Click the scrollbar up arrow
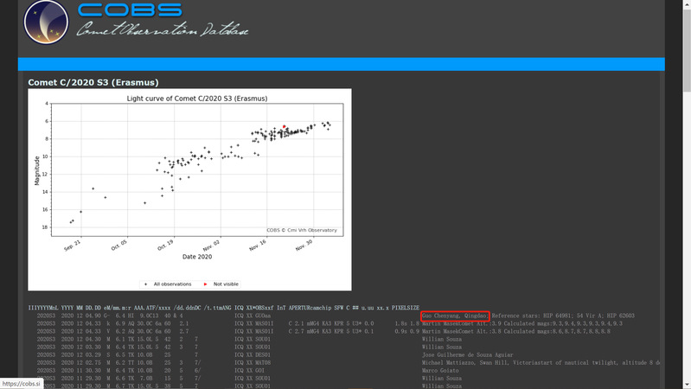This screenshot has height=389, width=691. (x=685, y=5)
